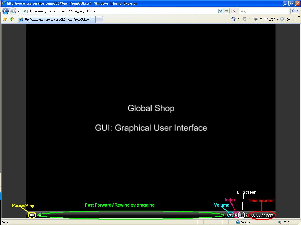Select the GUI.swf browser tab
301x225 pixels.
(x=57, y=19)
